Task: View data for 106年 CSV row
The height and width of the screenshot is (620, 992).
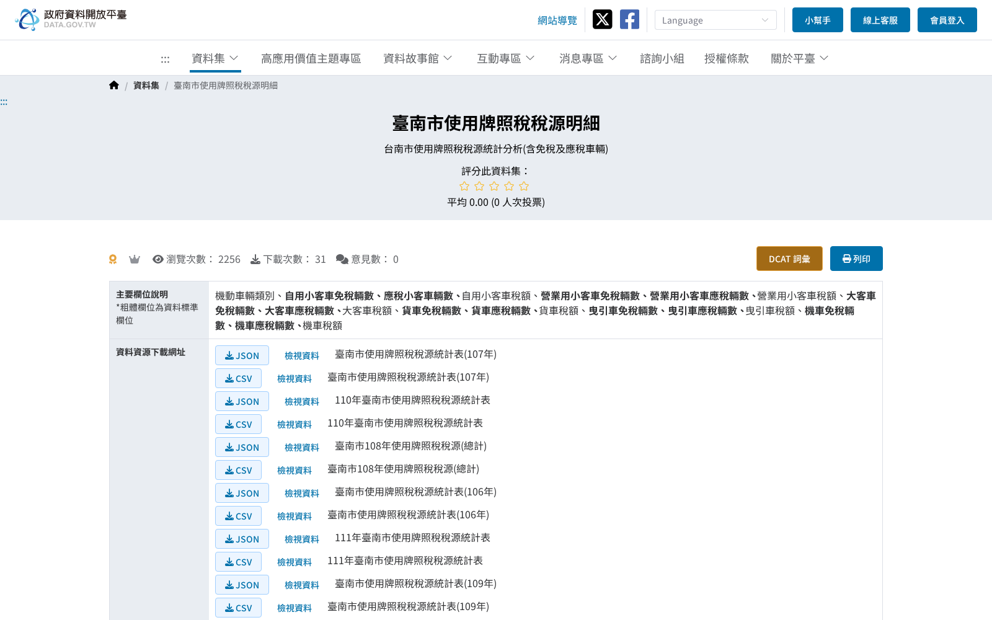Action: coord(294,516)
